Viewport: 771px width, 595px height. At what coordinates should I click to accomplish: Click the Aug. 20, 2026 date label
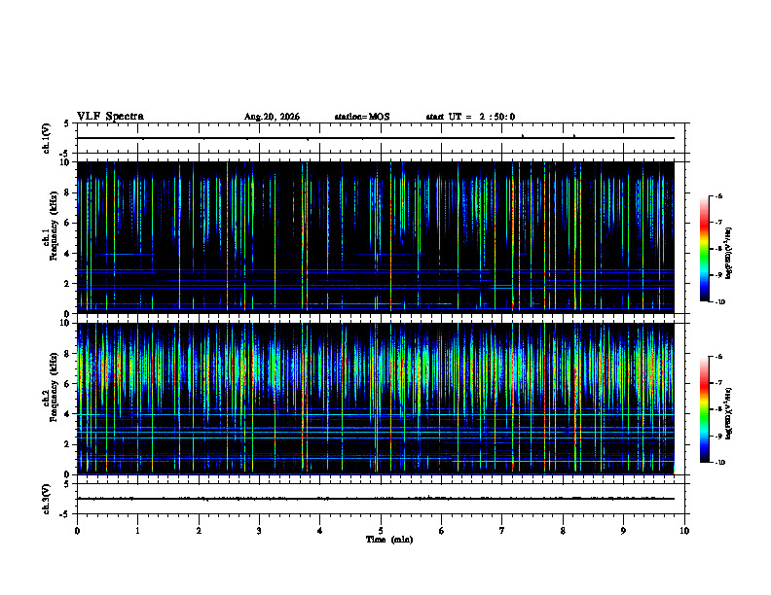pyautogui.click(x=272, y=117)
